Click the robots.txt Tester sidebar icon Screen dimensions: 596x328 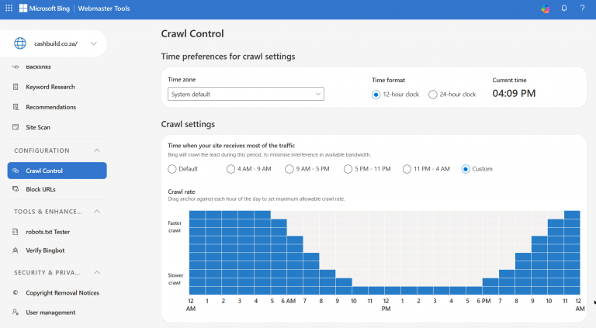point(16,232)
